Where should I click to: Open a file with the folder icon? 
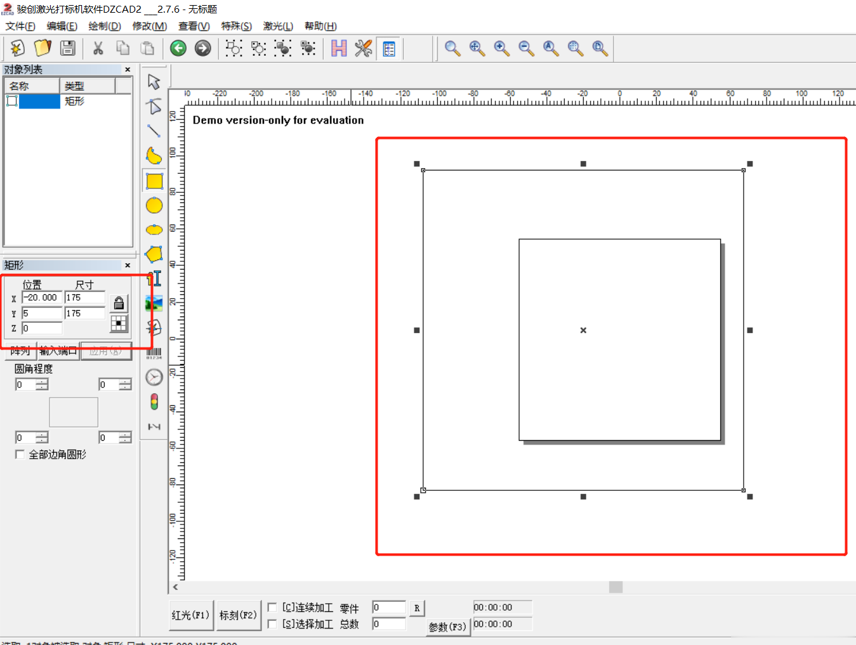(43, 48)
